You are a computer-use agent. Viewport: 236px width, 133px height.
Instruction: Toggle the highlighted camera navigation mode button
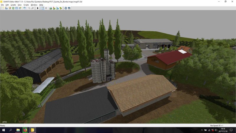pyautogui.click(x=42, y=8)
